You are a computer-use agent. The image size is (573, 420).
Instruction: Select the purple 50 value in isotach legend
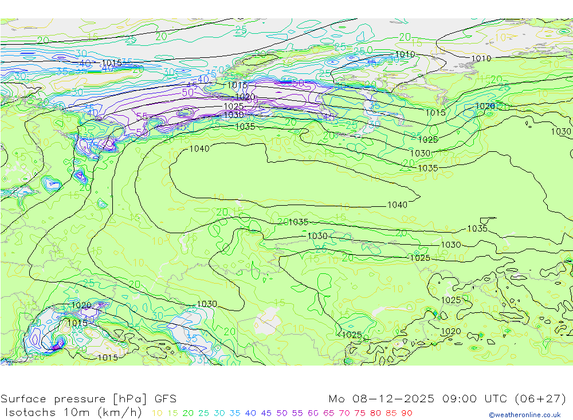pyautogui.click(x=282, y=413)
